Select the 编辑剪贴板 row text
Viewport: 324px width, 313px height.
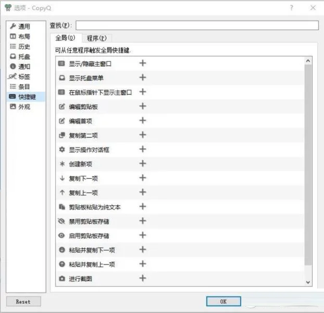point(83,107)
